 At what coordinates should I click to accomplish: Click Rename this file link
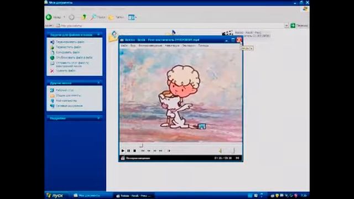(x=70, y=42)
